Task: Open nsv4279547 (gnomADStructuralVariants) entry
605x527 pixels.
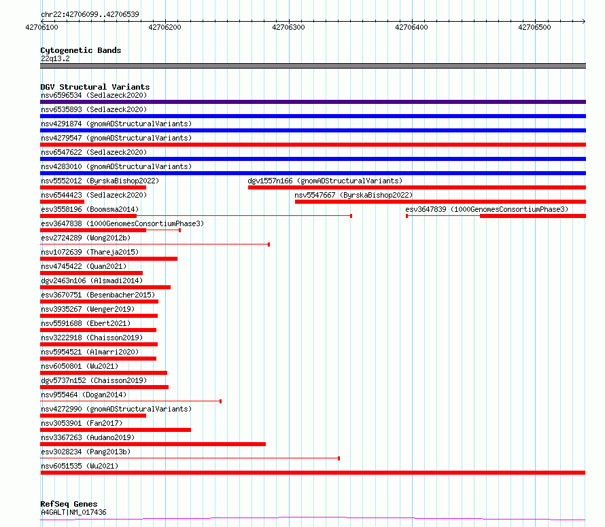Action: tap(116, 138)
